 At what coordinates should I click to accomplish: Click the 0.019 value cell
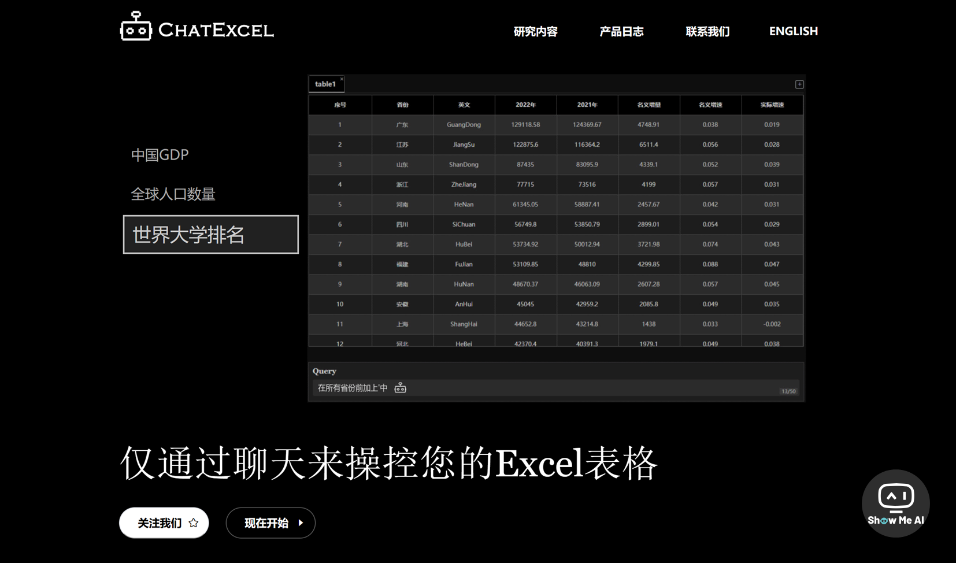(772, 125)
